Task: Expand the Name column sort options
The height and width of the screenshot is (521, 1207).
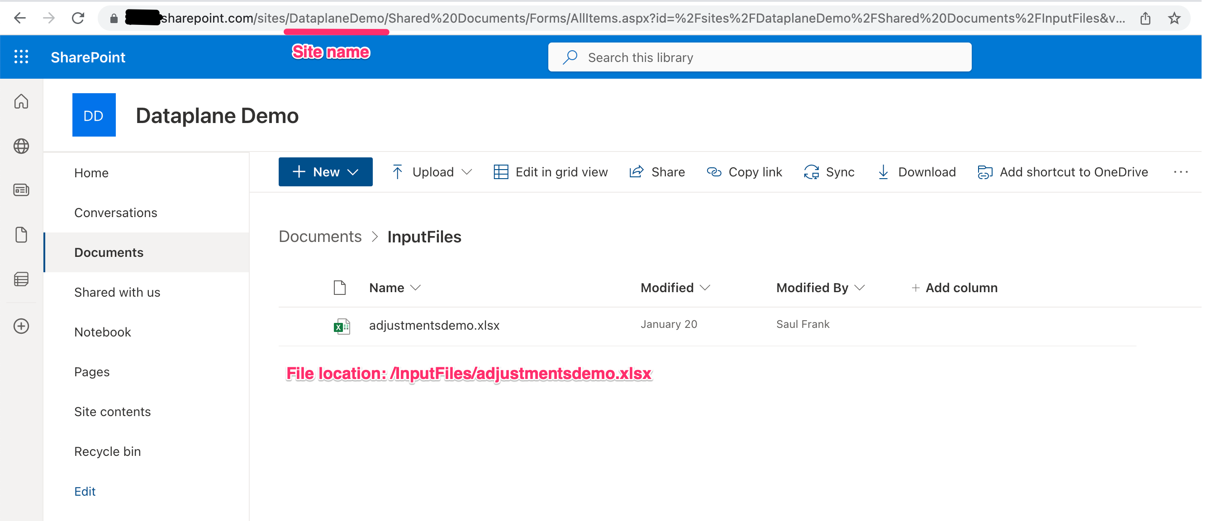Action: (419, 287)
